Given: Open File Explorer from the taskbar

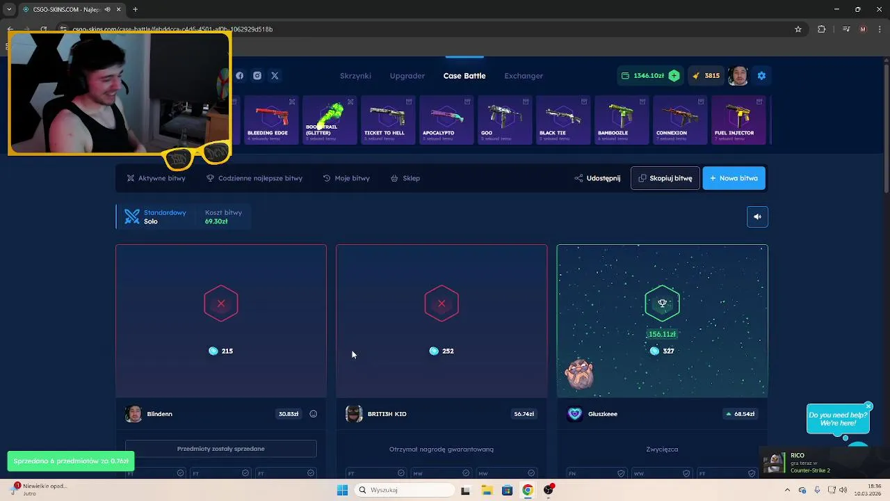Looking at the screenshot, I should point(486,490).
